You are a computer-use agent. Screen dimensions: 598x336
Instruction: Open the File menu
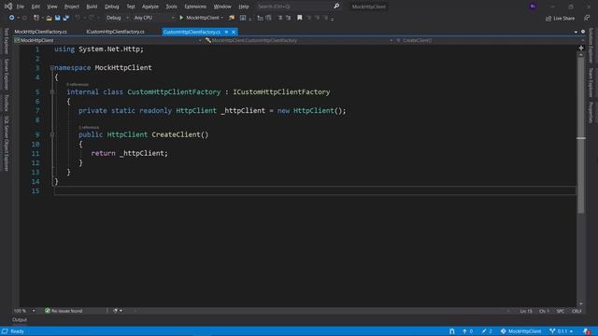pos(21,7)
